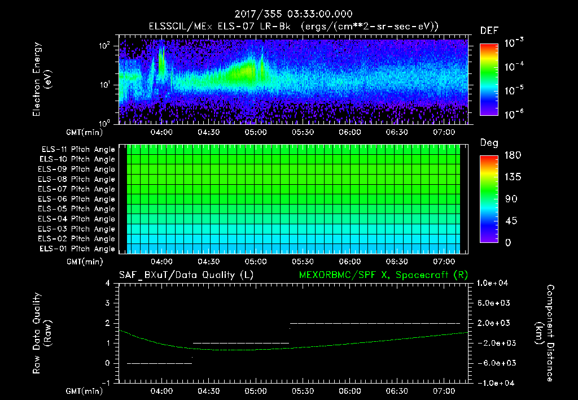Click the bright electron spike near 04:00 in spectrogram
Screen dimensions: 578x400
tap(161, 61)
